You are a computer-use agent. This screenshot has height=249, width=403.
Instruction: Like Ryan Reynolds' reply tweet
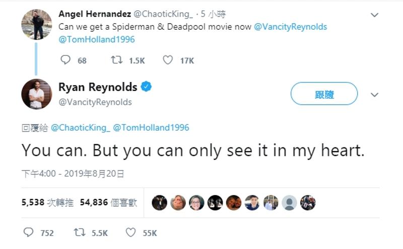[x=131, y=233]
